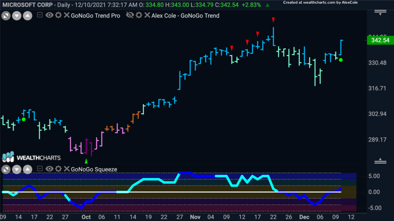The height and width of the screenshot is (221, 394).
Task: Maximize the price pane with diagonal arrows icon
Action: 6,16
